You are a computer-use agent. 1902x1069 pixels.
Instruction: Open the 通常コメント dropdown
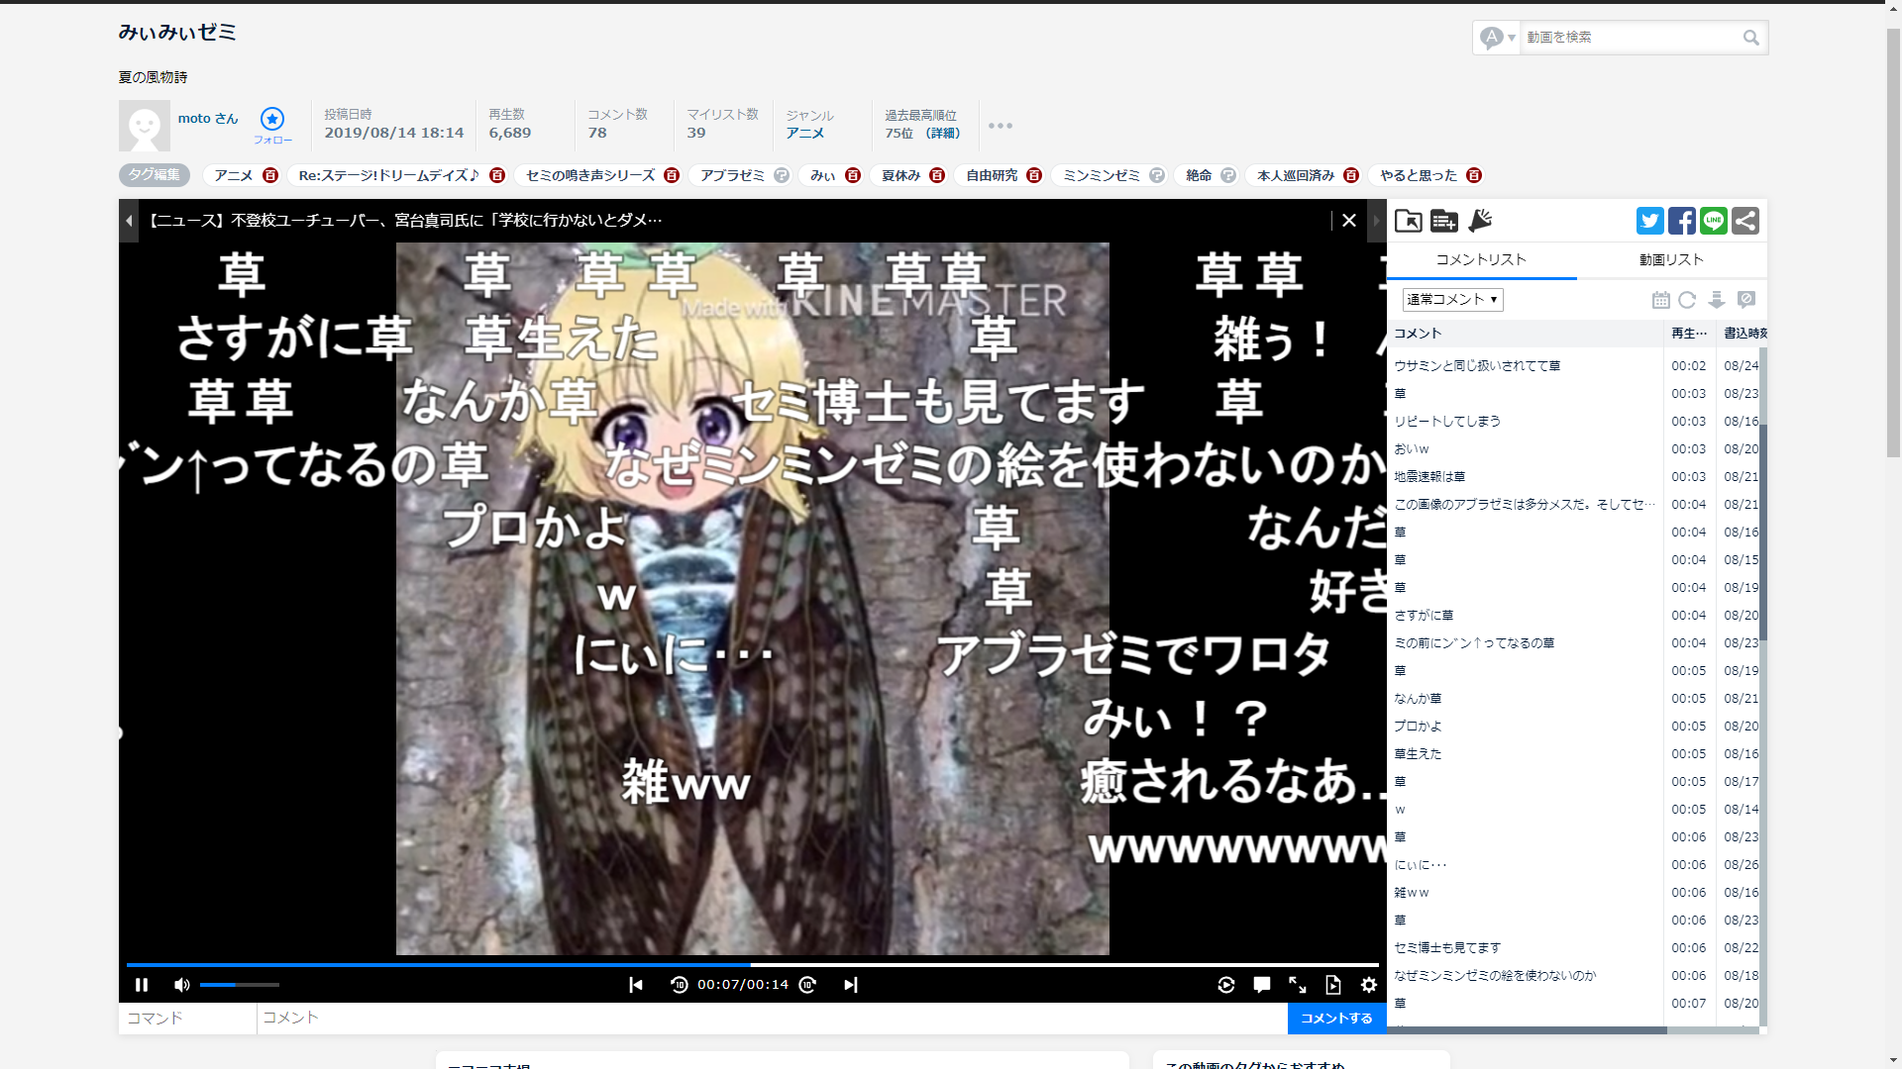(x=1452, y=299)
